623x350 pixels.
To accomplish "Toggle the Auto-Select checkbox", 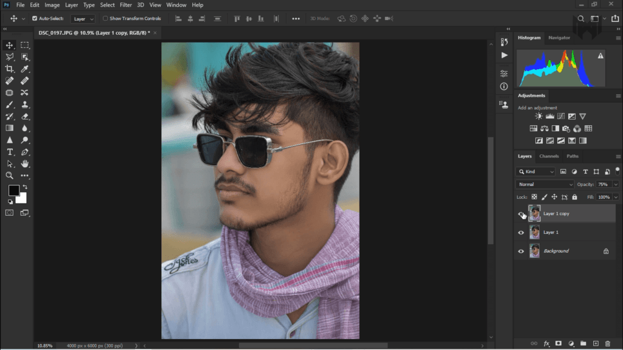I will 35,19.
